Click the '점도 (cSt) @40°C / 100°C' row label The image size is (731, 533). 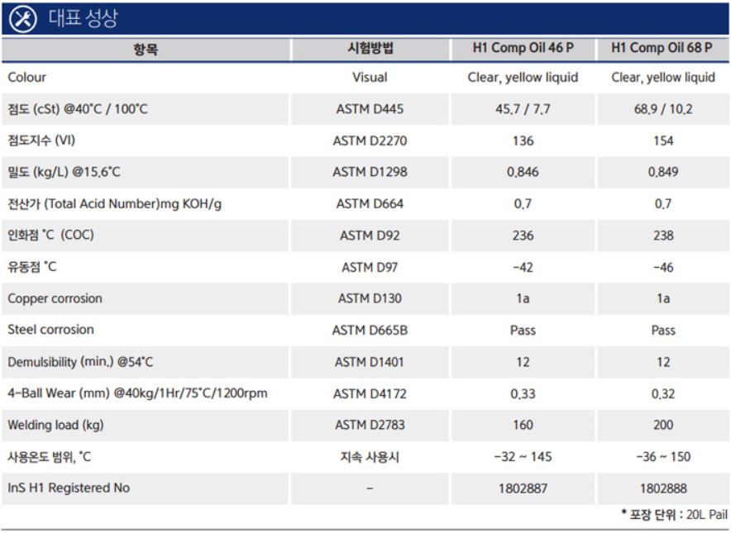tap(78, 109)
